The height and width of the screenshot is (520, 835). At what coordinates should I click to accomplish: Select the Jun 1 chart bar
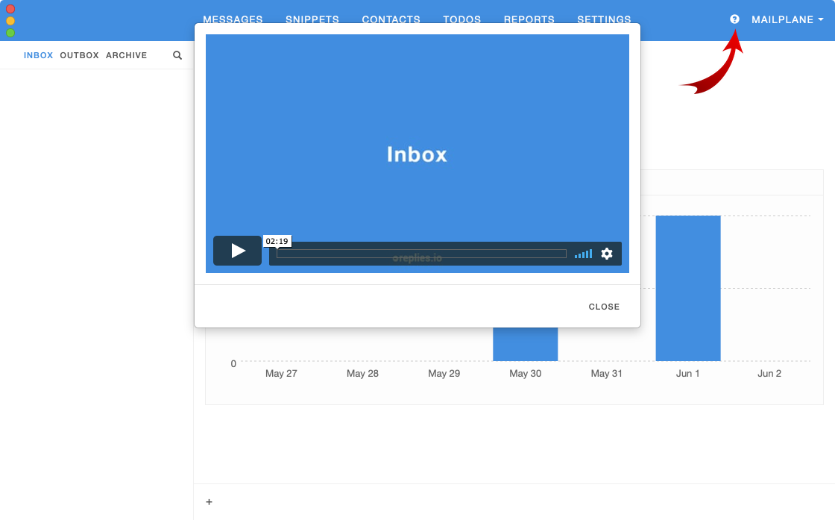pos(687,288)
